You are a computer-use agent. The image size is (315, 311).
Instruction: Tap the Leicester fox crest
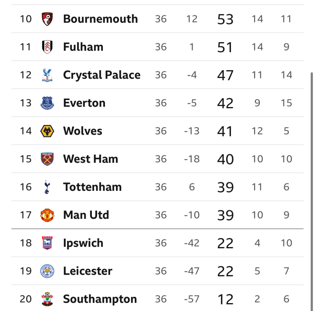tap(47, 271)
